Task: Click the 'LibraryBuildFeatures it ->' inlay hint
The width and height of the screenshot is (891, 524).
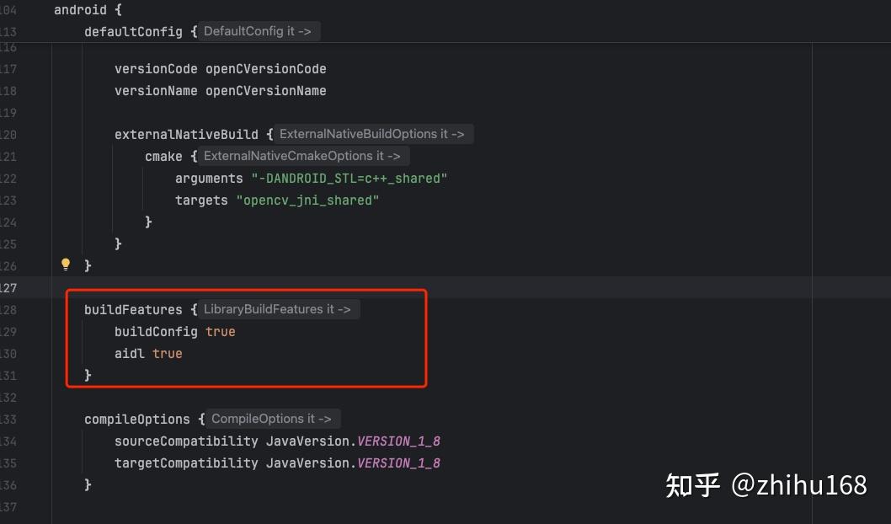Action: [x=277, y=309]
